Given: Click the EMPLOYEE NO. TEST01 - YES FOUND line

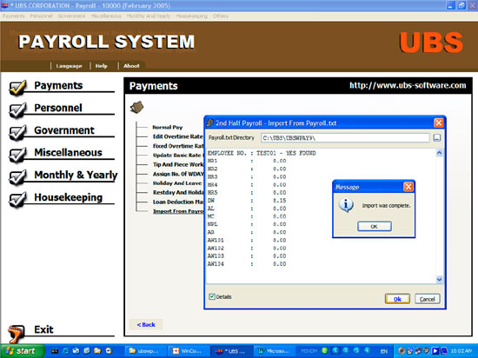Looking at the screenshot, I should tap(262, 153).
